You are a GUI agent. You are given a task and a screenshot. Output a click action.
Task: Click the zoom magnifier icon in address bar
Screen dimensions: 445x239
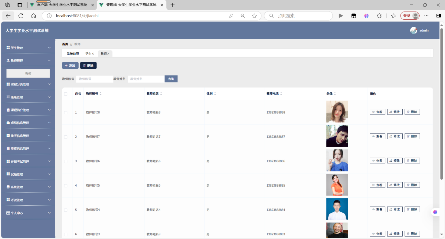243,16
